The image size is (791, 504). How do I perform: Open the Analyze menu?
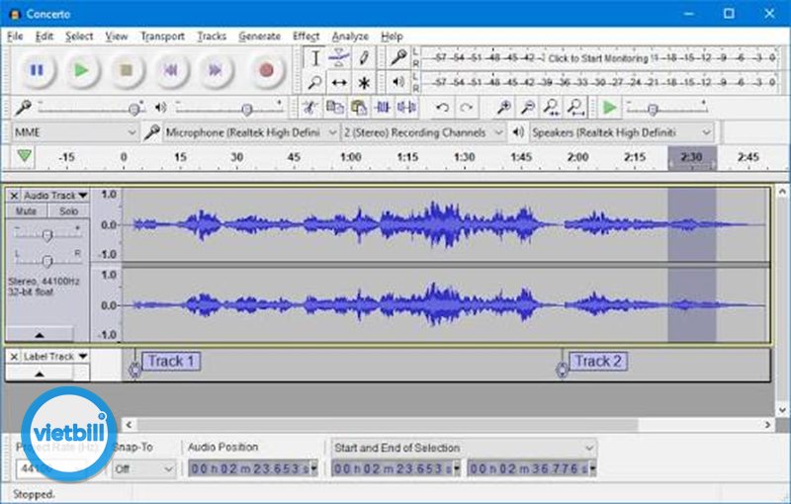pos(350,37)
